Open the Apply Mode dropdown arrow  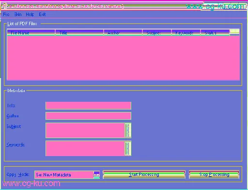click(x=96, y=175)
